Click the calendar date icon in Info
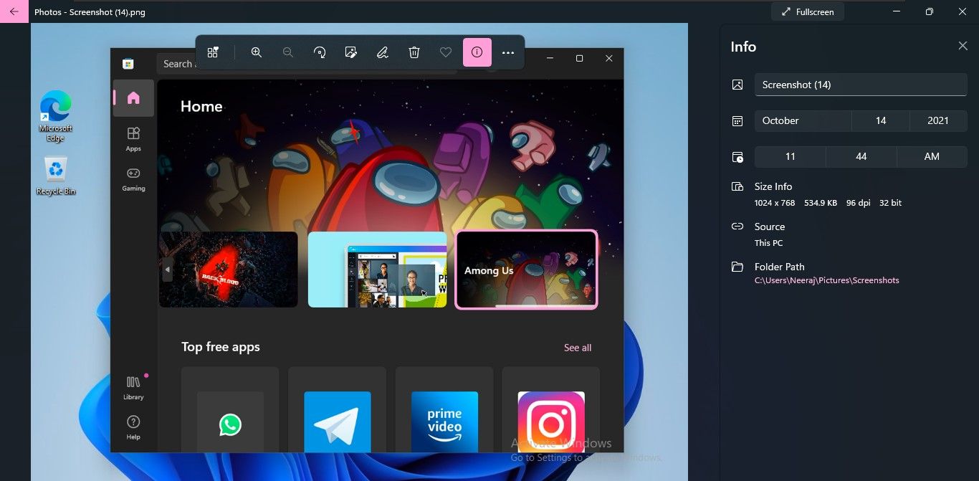This screenshot has height=481, width=979. [x=737, y=121]
